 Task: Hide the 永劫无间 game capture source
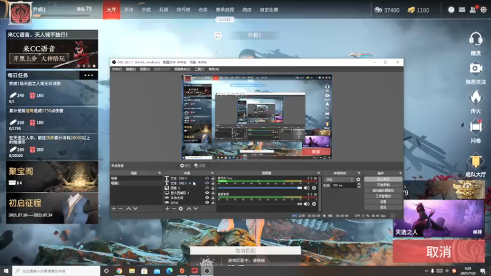point(207,197)
